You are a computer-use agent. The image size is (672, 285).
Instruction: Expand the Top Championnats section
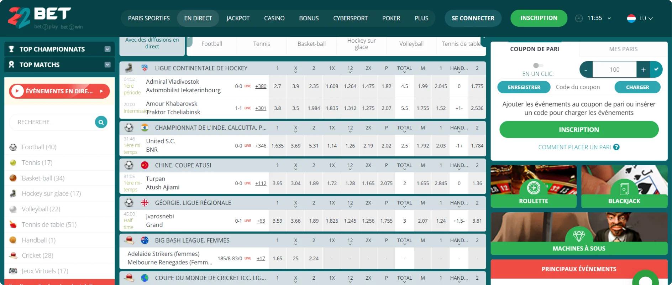pyautogui.click(x=107, y=49)
